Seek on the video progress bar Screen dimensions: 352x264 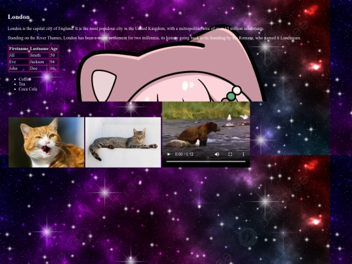pyautogui.click(x=206, y=162)
